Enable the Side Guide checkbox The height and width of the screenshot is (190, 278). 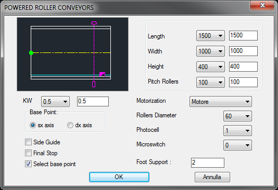tap(28, 142)
